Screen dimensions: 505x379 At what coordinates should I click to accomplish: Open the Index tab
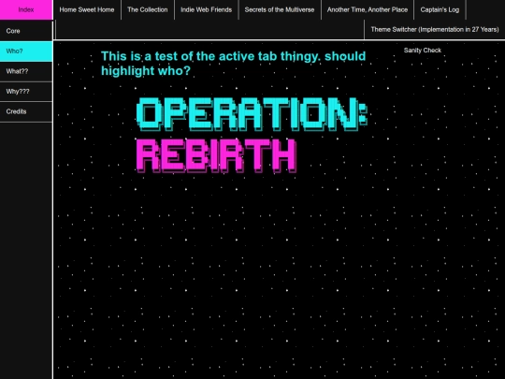(x=26, y=9)
